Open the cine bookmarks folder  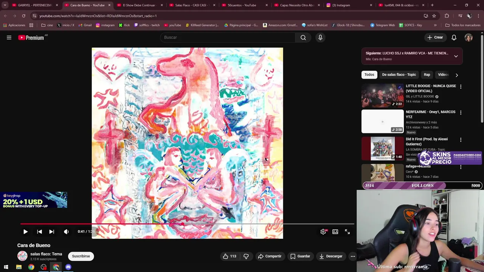coord(47,25)
